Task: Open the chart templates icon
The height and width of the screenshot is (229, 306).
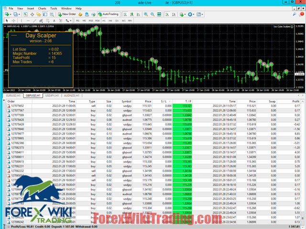Action: [x=198, y=14]
